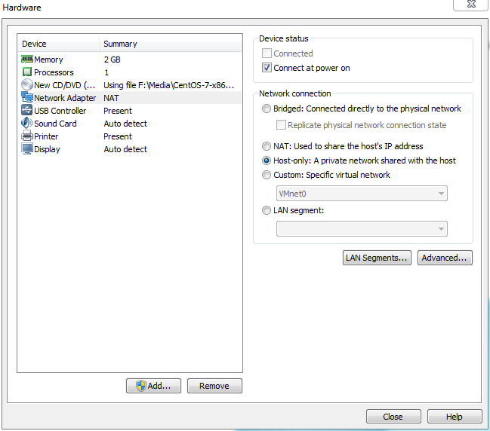Click the Sound Card speaker icon
Image resolution: width=490 pixels, height=431 pixels.
pos(26,123)
